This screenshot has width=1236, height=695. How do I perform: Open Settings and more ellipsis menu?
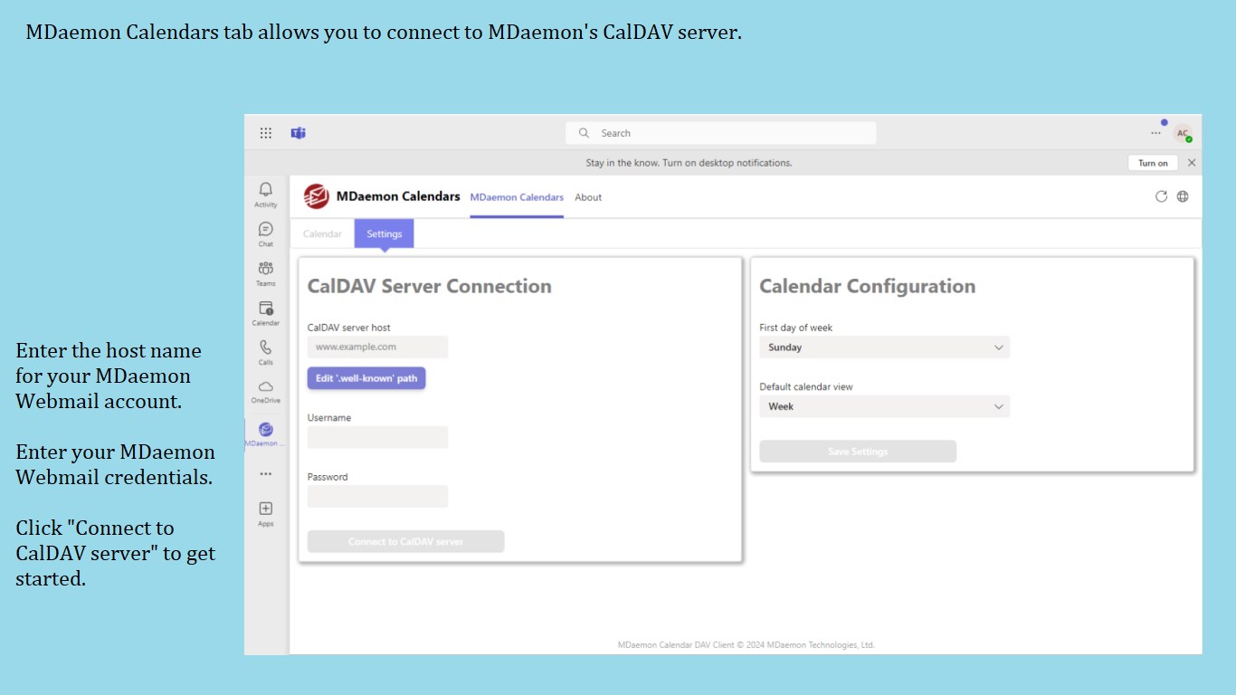point(1155,133)
